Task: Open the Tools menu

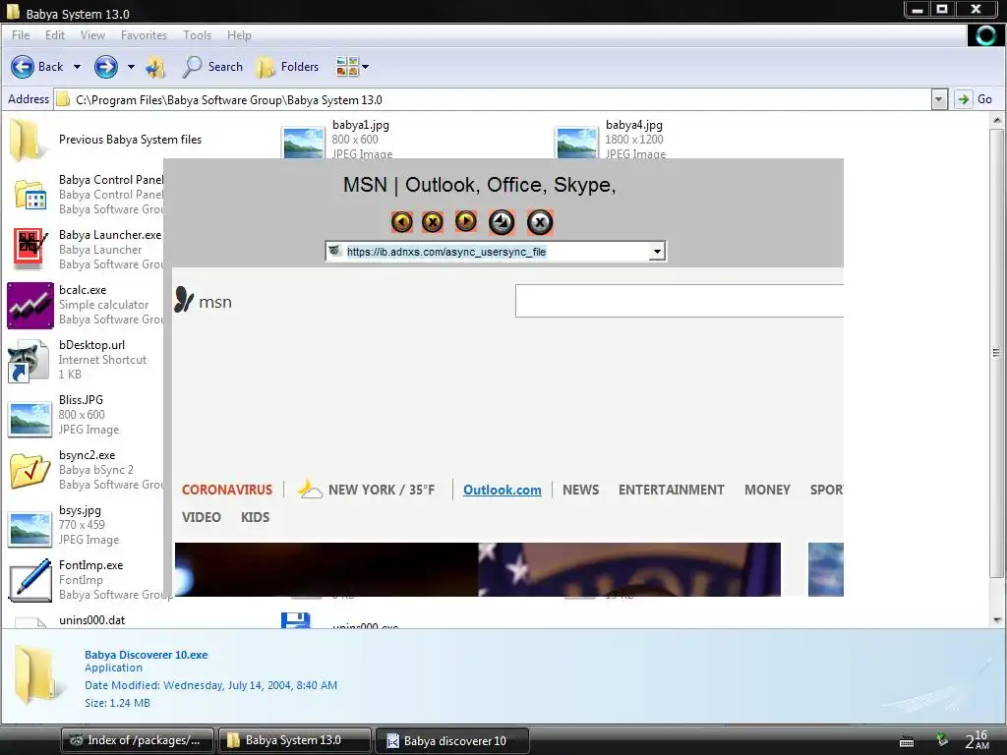Action: coord(197,35)
